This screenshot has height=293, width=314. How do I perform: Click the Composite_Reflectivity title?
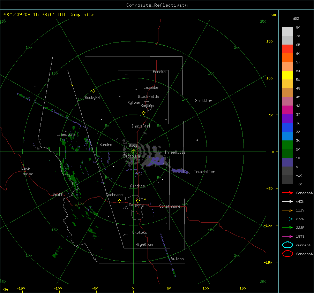(x=157, y=5)
